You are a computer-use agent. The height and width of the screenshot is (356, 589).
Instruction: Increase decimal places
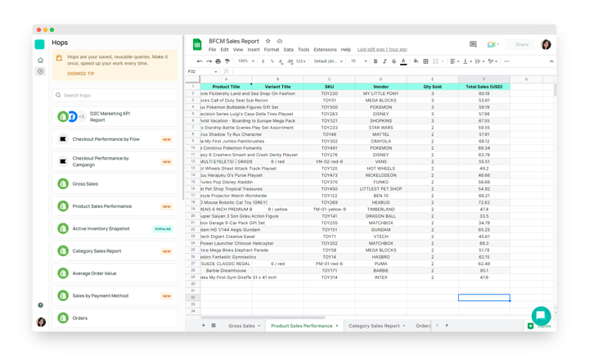[290, 61]
